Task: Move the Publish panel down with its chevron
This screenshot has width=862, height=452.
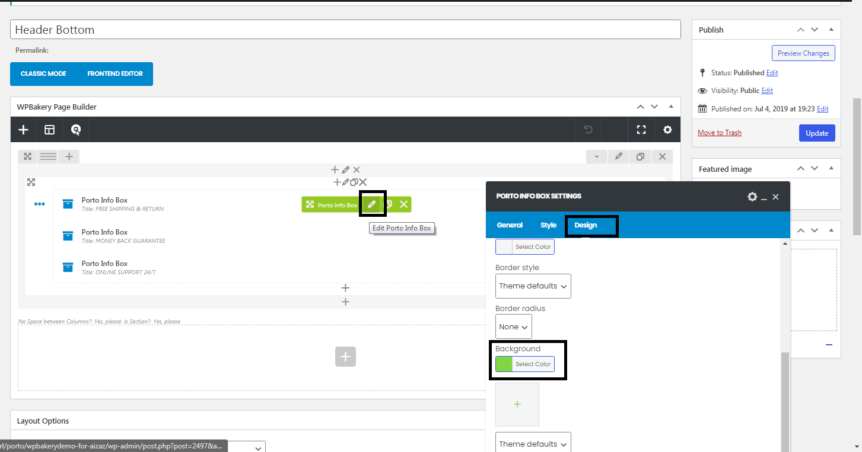Action: [x=815, y=30]
